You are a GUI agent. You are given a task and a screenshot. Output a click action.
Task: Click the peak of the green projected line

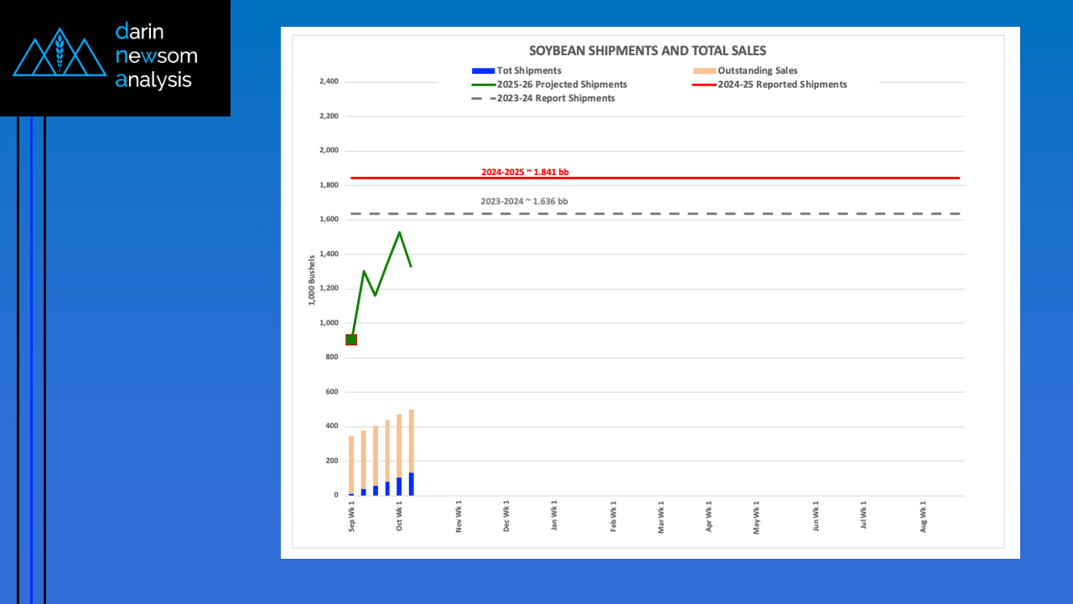[399, 232]
